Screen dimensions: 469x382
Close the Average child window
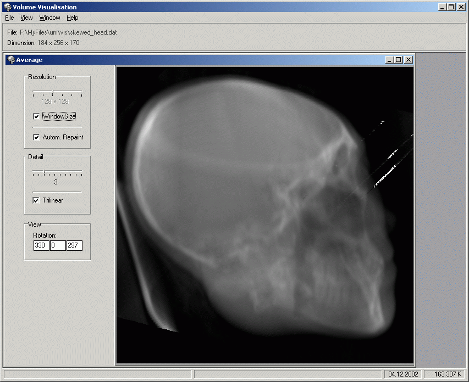point(409,60)
